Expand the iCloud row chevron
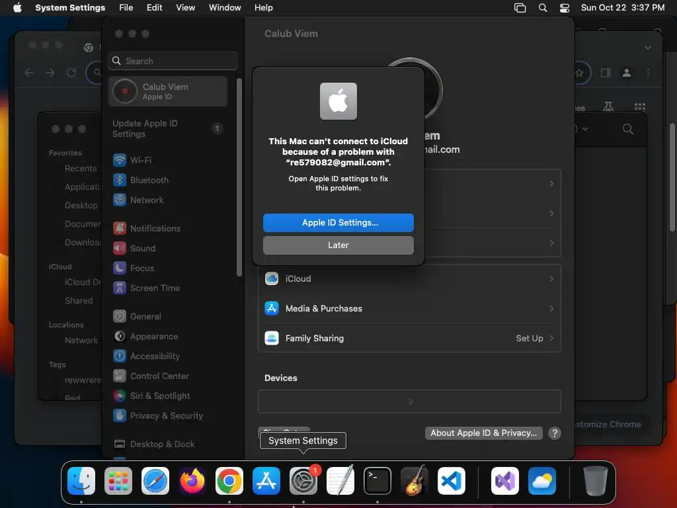 (551, 278)
